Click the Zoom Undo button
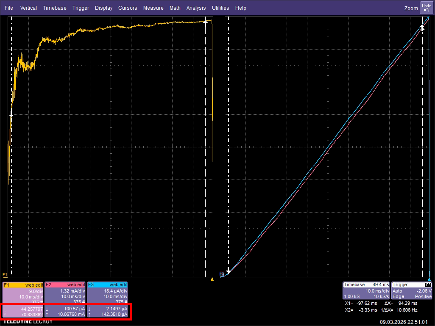 (x=427, y=8)
